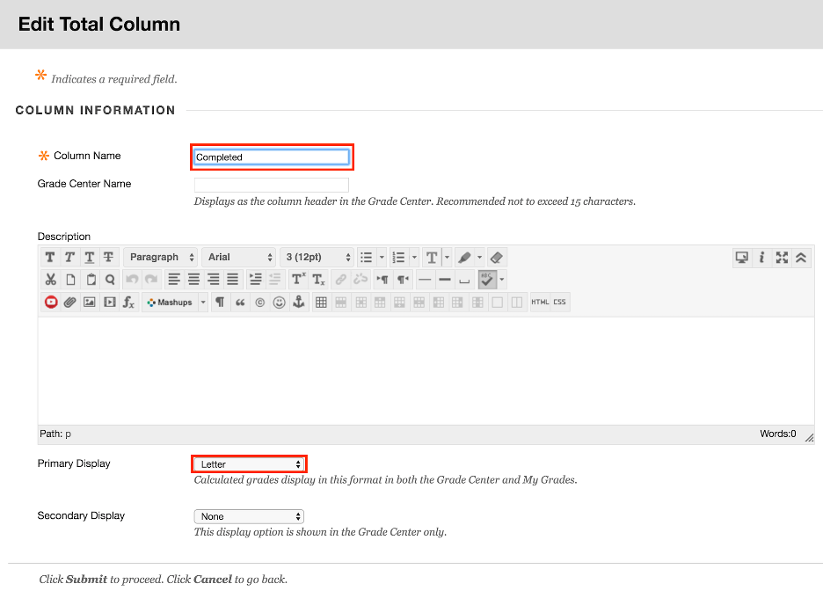Screen dimensions: 823x591
Task: Click inside the Grade Center Name field
Action: (271, 185)
